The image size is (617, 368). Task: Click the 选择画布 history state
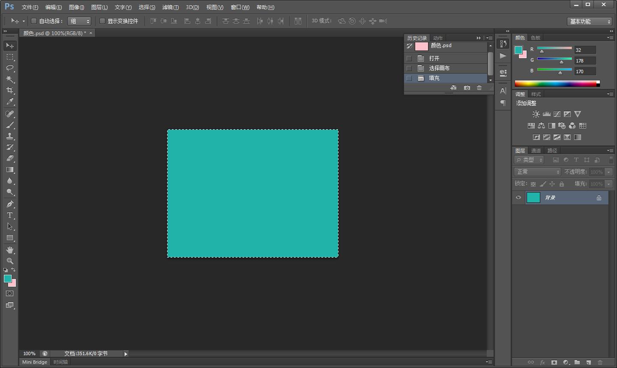click(x=439, y=68)
